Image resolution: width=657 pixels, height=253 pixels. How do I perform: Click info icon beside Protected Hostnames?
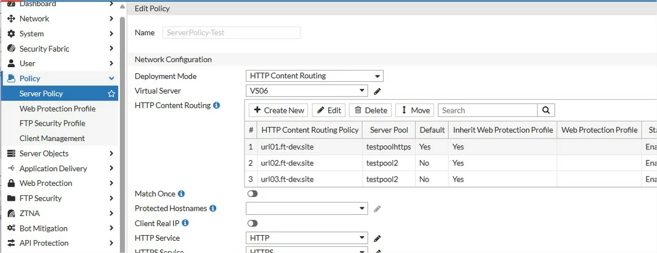coord(212,208)
